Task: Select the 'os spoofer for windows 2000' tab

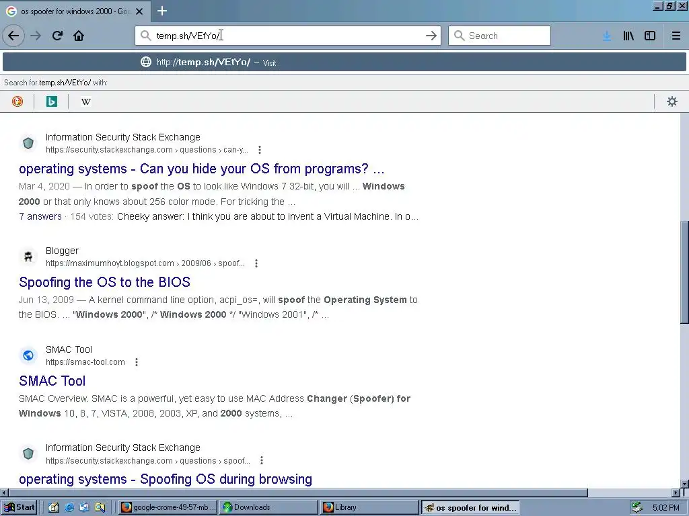Action: tap(75, 11)
